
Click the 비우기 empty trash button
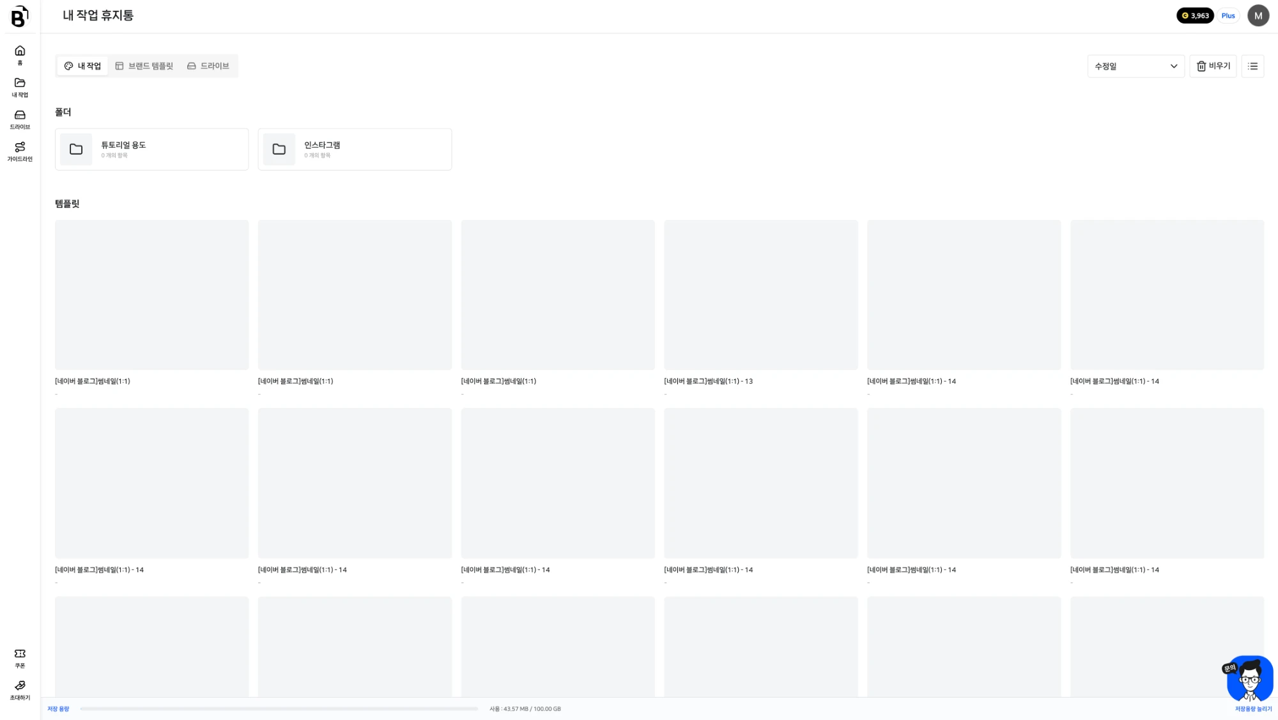1213,66
